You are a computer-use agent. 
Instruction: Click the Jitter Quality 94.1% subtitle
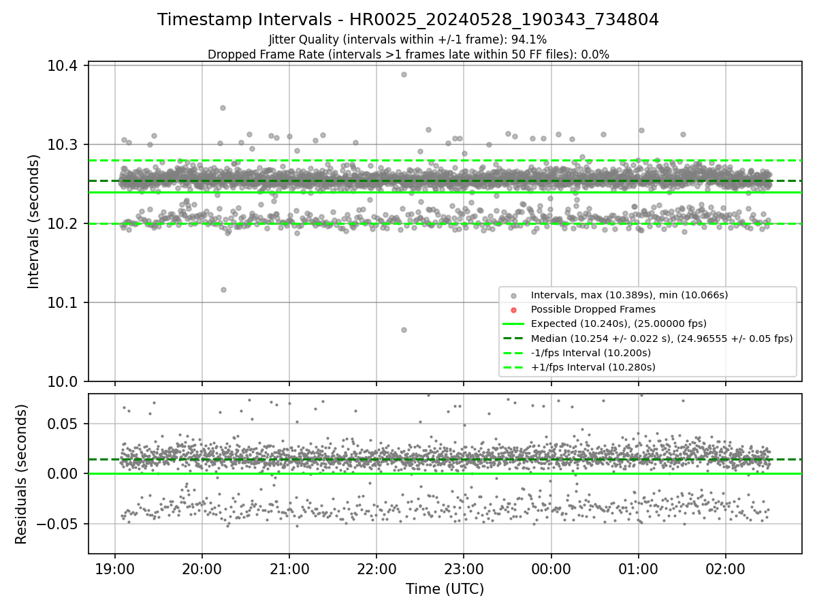408,40
